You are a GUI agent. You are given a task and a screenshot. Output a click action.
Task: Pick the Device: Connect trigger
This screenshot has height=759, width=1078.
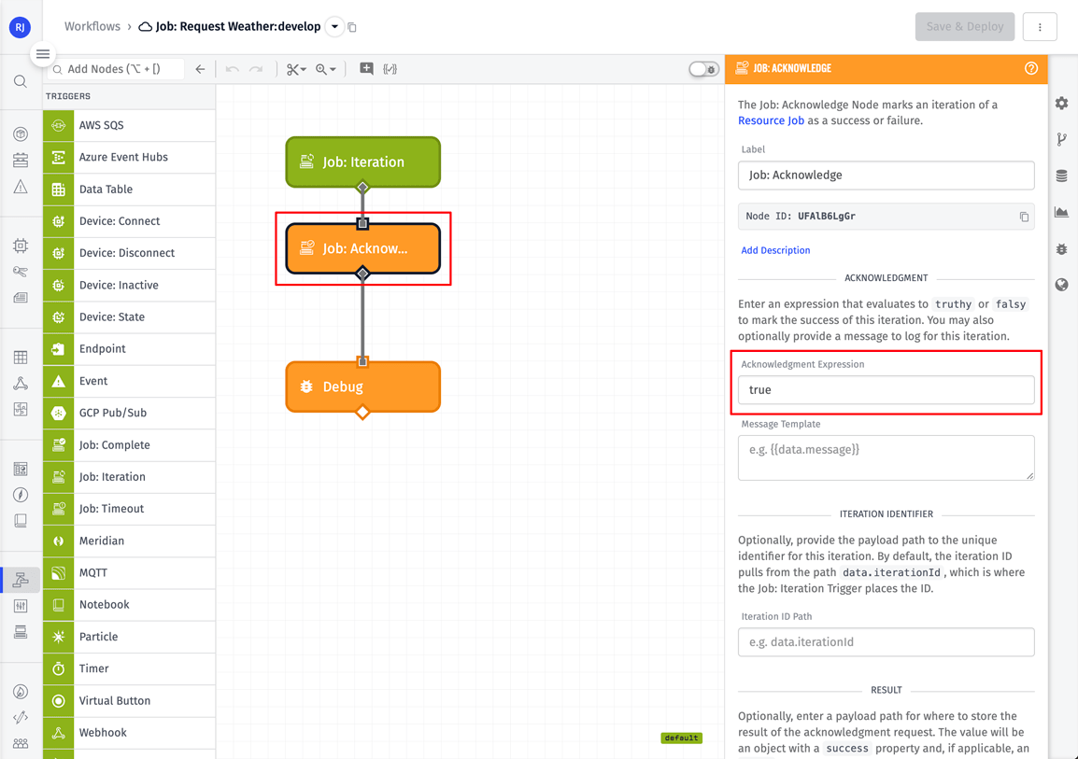click(129, 221)
